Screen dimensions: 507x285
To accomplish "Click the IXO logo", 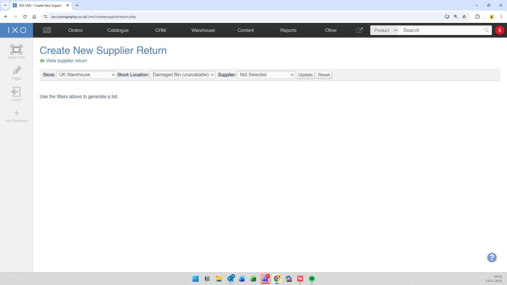I will 17,30.
